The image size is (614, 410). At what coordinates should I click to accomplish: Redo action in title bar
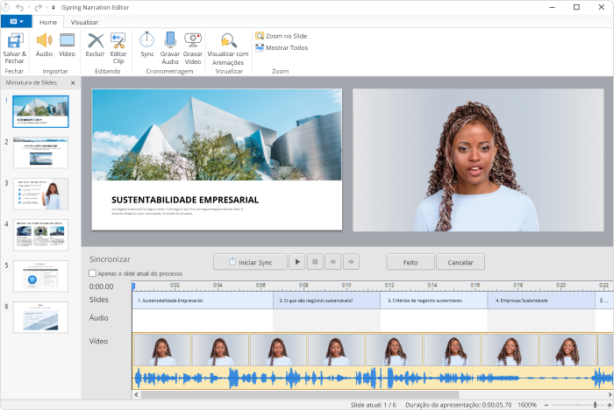(x=38, y=7)
